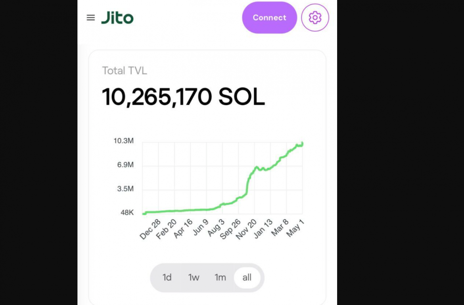Click the 10,265,170 SOL value
This screenshot has width=464, height=305.
coord(183,97)
